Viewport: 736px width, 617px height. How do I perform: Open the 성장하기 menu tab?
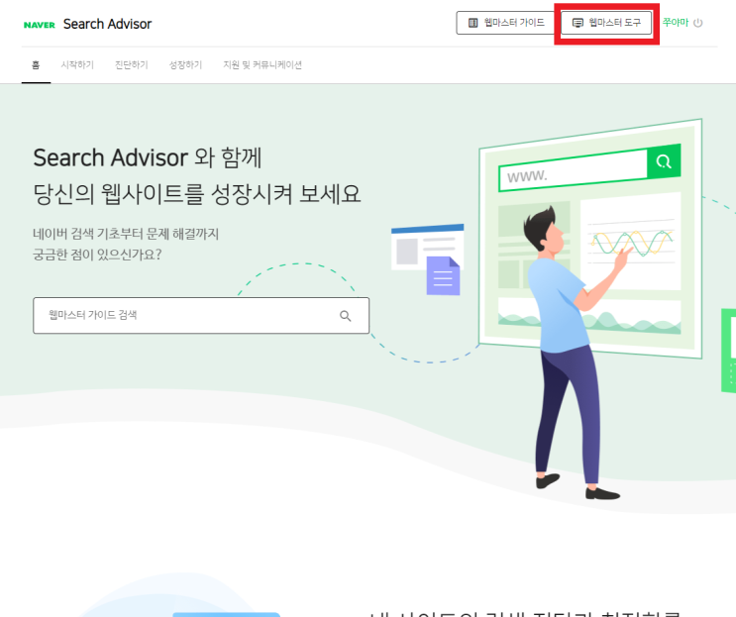coord(185,65)
